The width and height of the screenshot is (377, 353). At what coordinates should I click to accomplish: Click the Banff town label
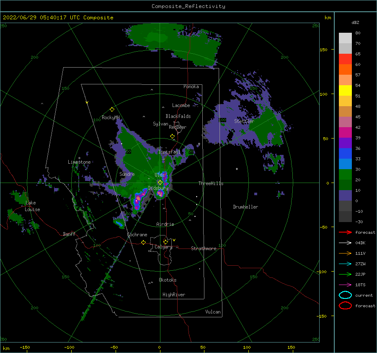pyautogui.click(x=69, y=234)
